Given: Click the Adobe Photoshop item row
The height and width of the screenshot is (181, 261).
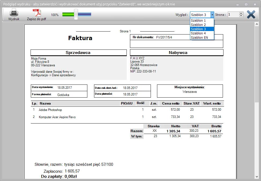Looking at the screenshot, I should tap(127, 110).
